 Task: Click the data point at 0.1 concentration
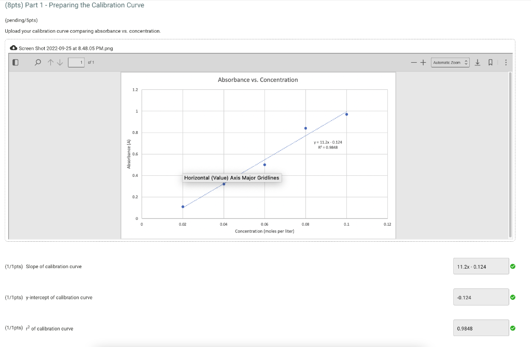(x=346, y=115)
